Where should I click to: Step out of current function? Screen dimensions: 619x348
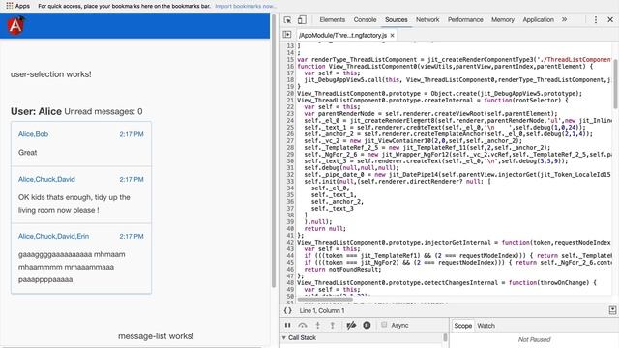click(333, 325)
